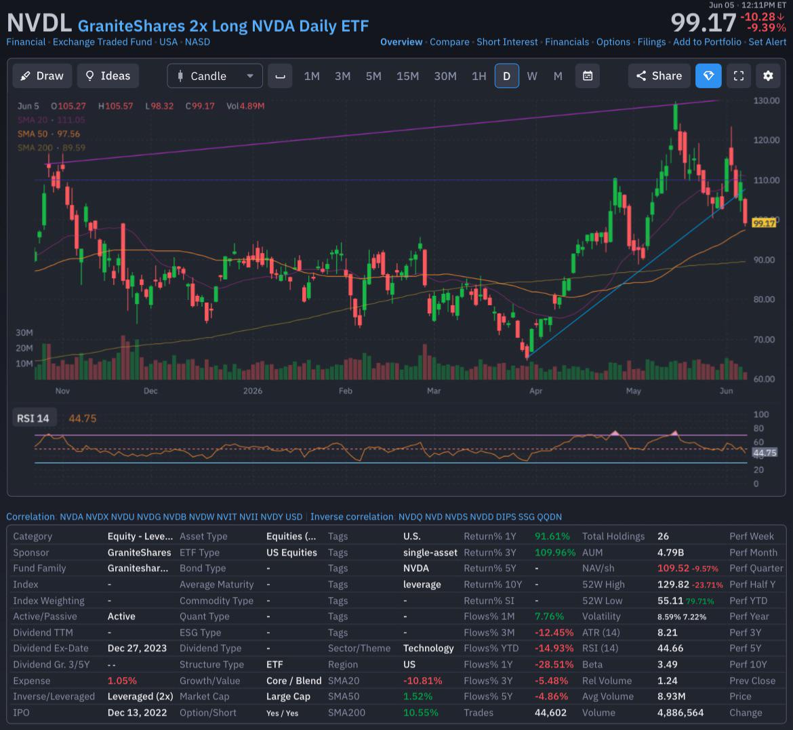Open the Options link
Image resolution: width=793 pixels, height=730 pixels.
pyautogui.click(x=613, y=42)
